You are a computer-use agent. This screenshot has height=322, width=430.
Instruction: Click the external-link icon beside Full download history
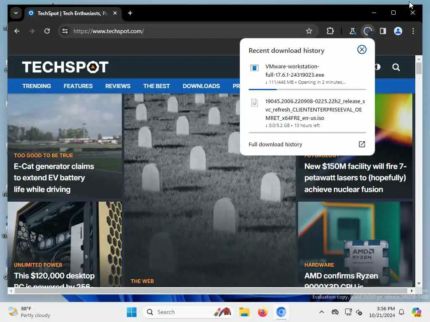pos(362,144)
